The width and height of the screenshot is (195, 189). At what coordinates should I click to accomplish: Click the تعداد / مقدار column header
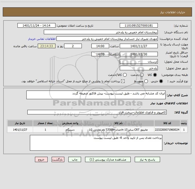pos(45,123)
